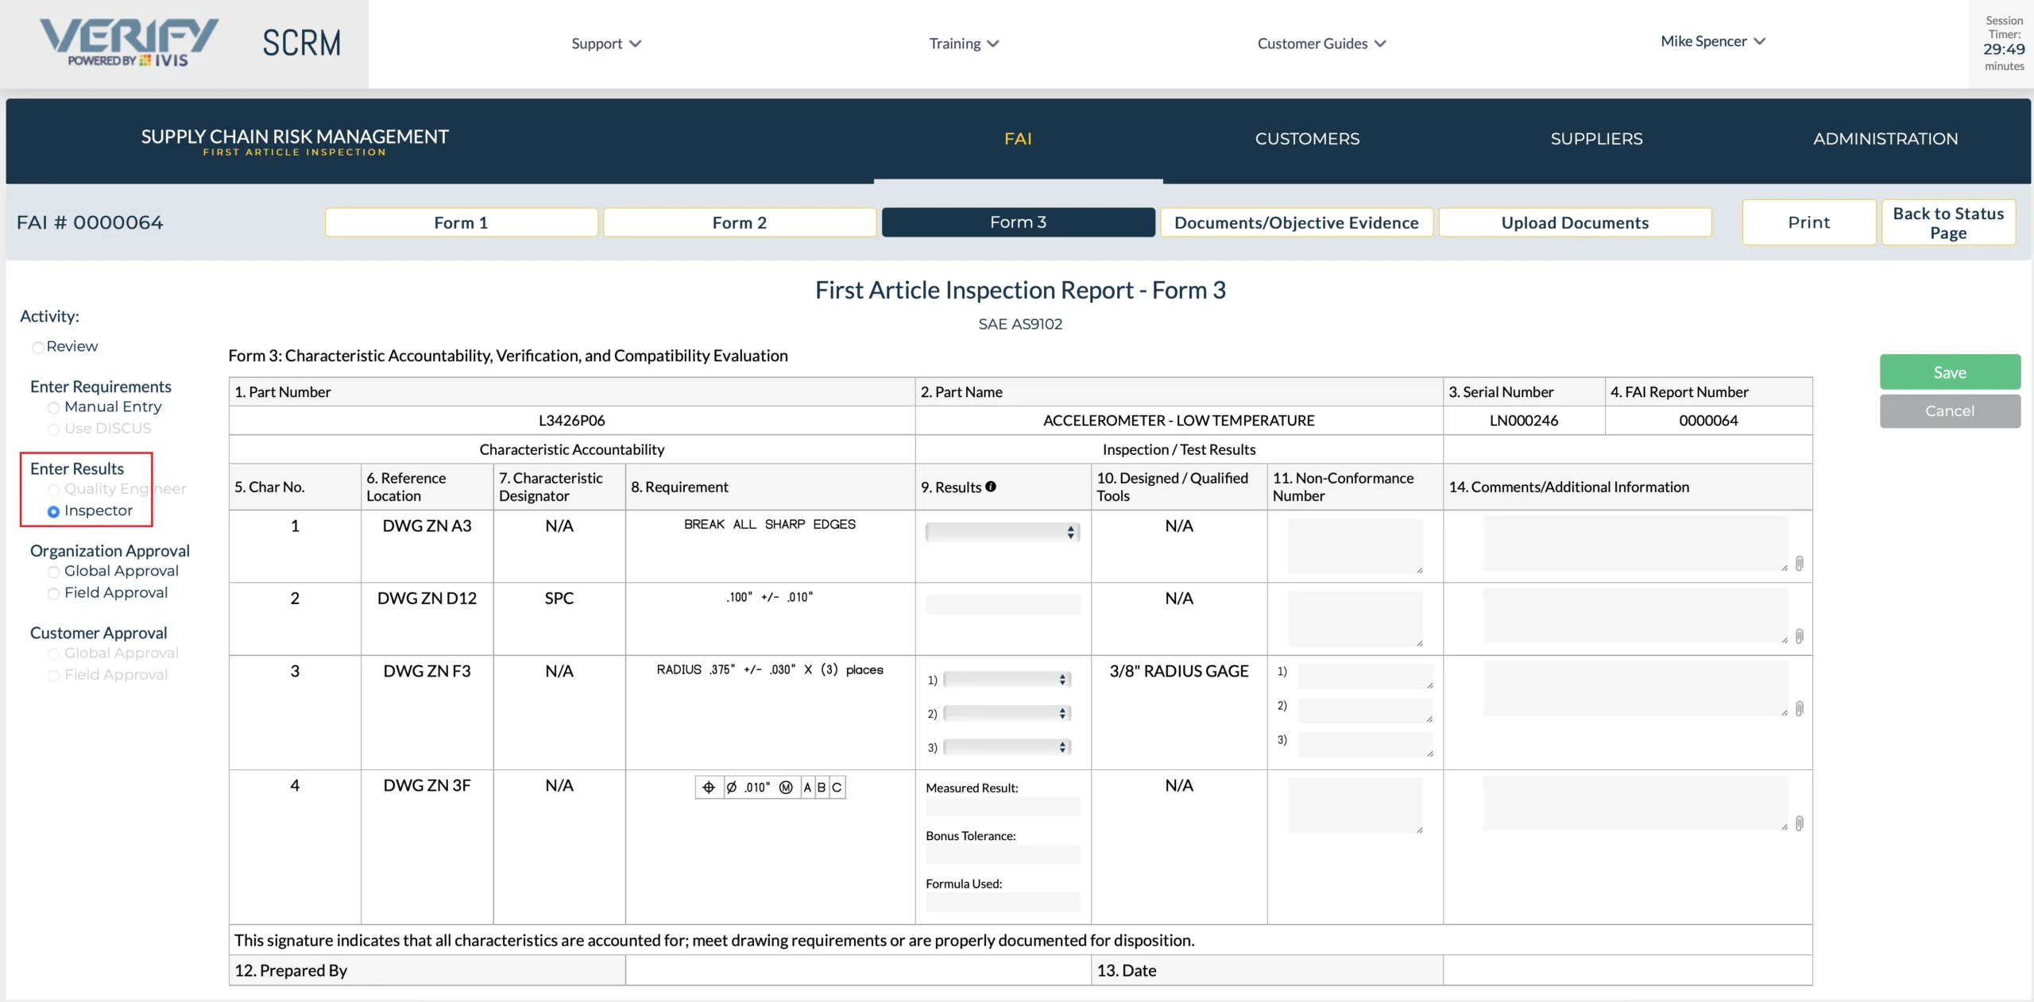
Task: Click the Verify powered by IVIS logo
Action: (x=129, y=43)
